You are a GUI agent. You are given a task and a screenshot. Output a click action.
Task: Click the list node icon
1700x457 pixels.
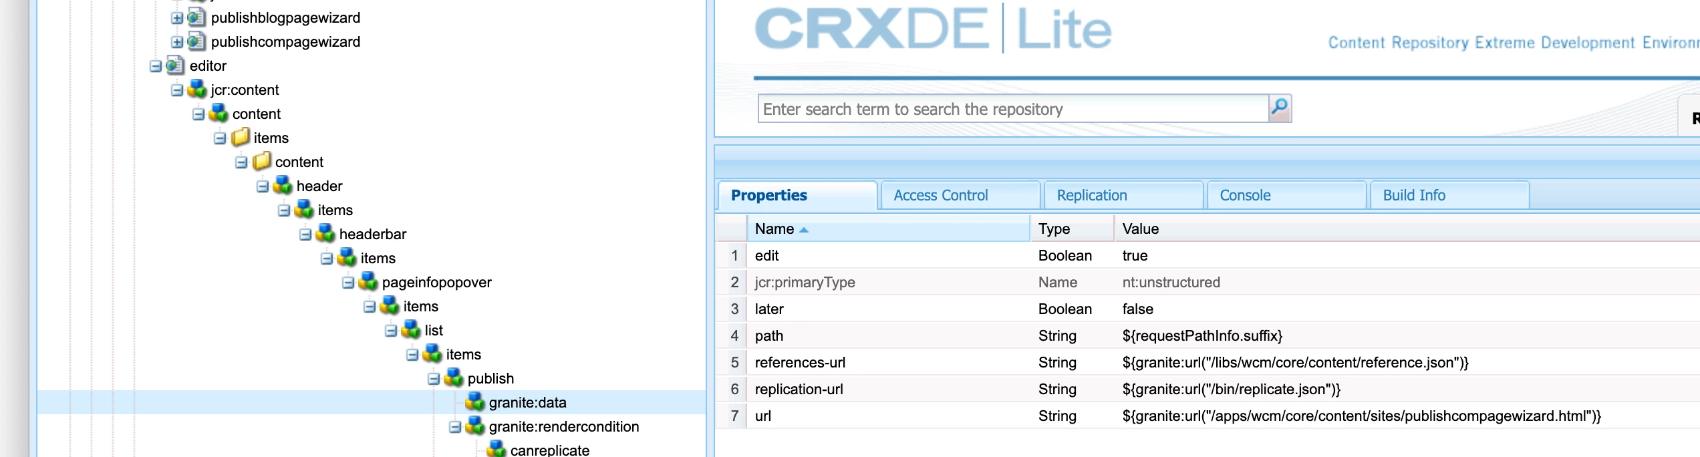(x=410, y=330)
